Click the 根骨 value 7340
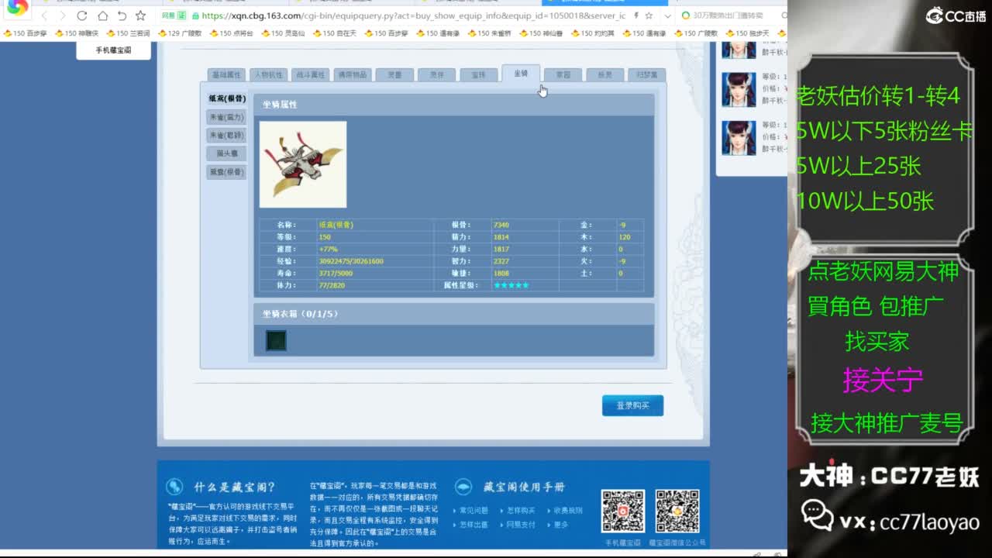Viewport: 992px width, 558px height. tap(501, 225)
